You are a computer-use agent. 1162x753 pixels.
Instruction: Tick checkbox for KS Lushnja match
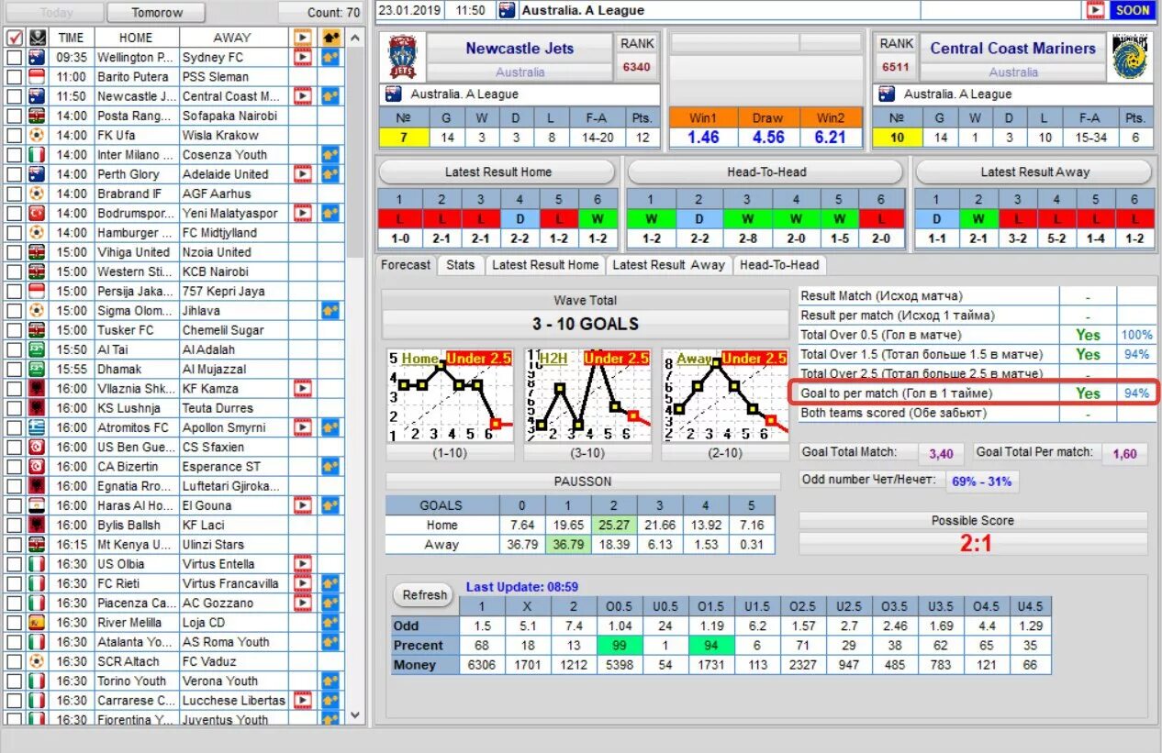point(14,408)
